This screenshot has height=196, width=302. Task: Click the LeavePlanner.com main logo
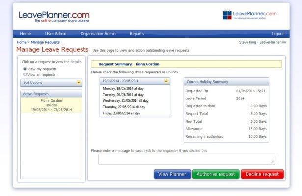54,17
